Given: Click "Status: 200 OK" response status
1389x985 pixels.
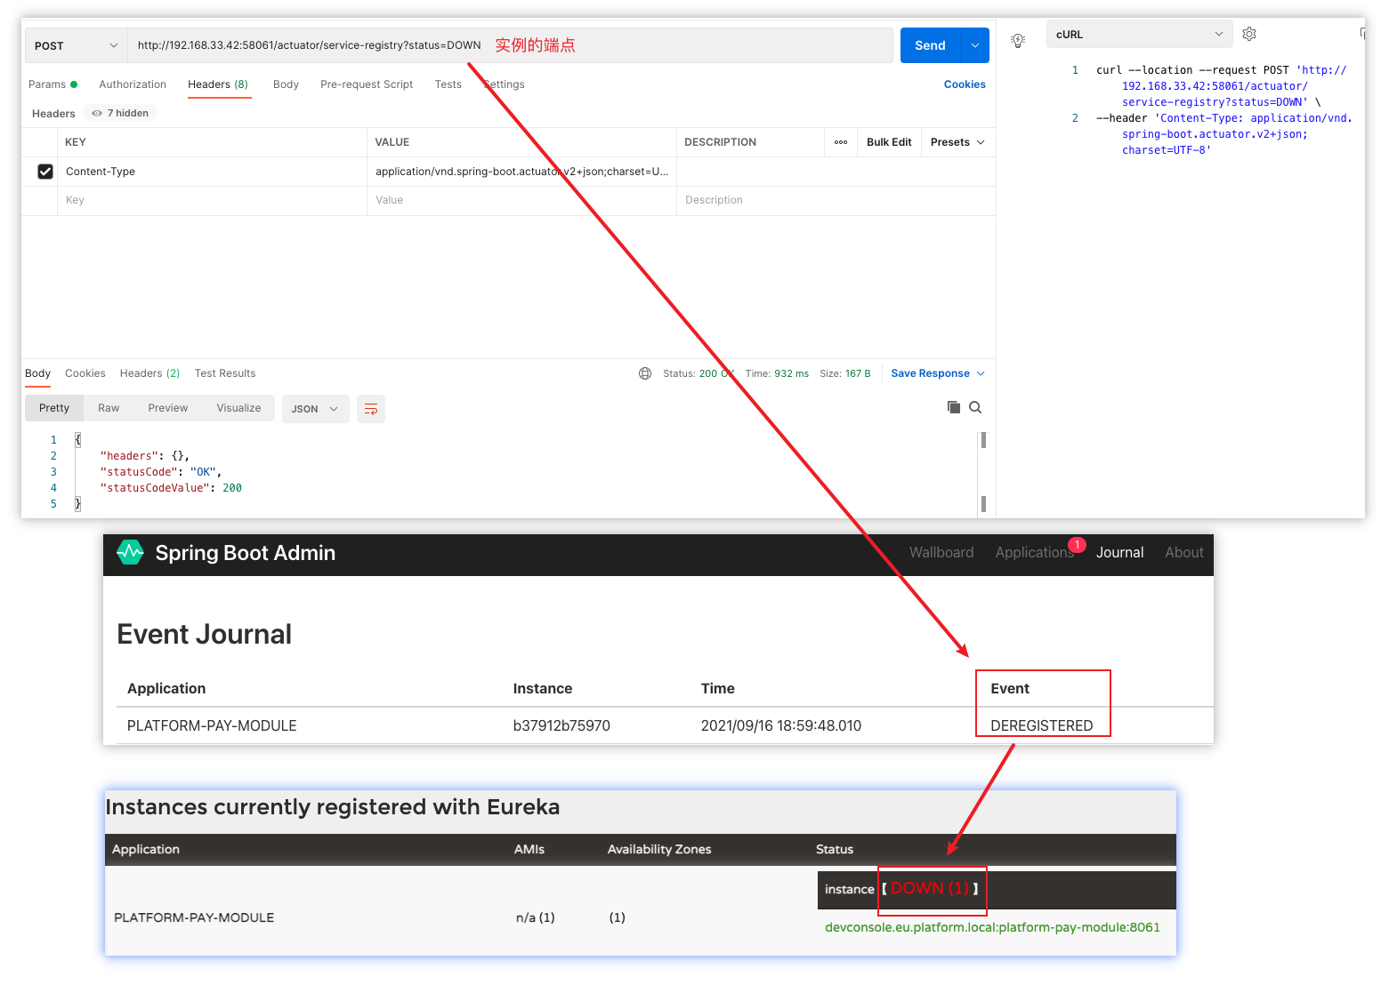Looking at the screenshot, I should (699, 373).
